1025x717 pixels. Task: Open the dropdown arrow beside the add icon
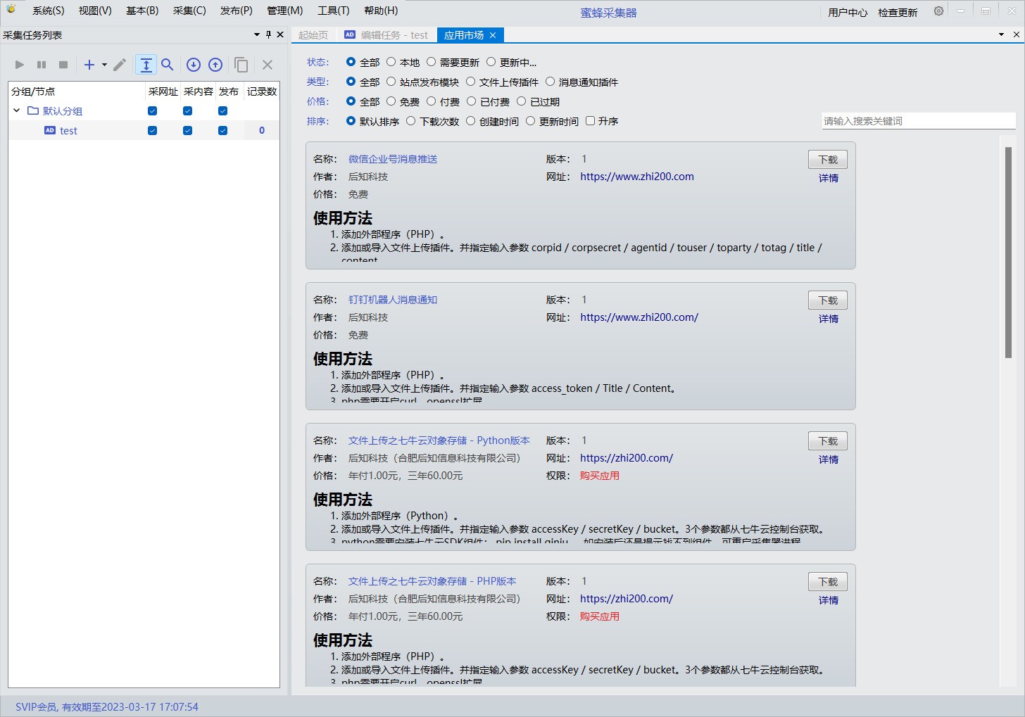pos(104,65)
